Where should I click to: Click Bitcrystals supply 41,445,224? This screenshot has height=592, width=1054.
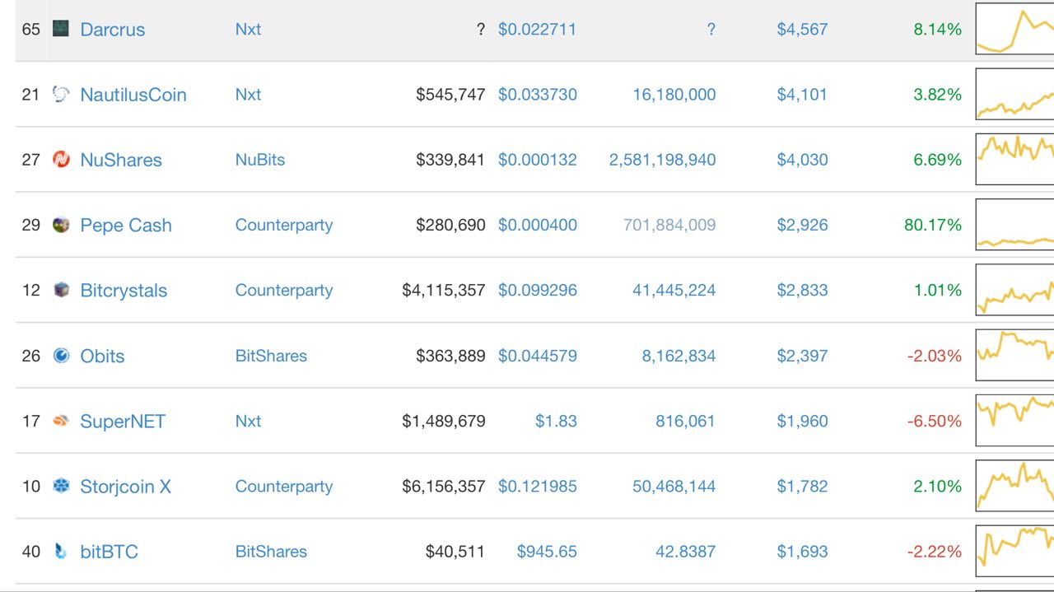tap(674, 291)
